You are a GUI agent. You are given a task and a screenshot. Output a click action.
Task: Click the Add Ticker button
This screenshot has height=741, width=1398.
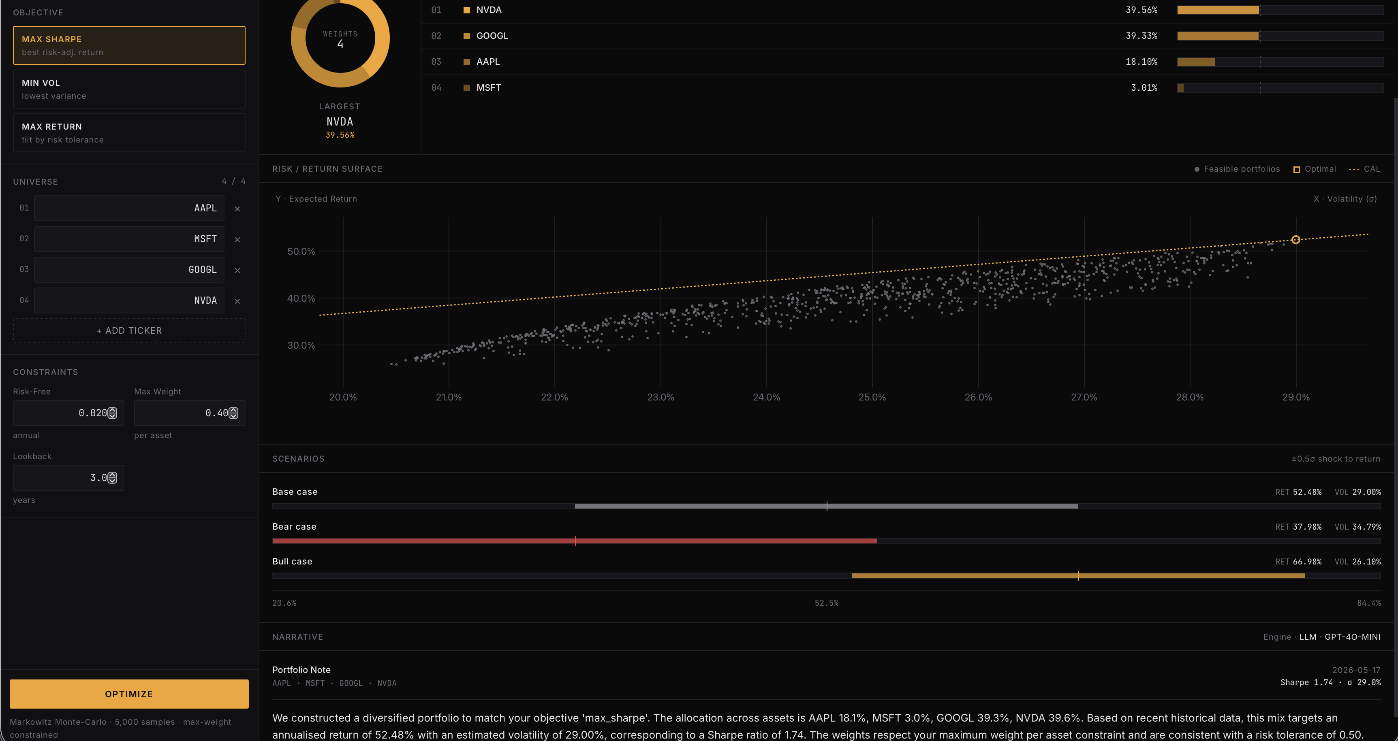coord(129,330)
